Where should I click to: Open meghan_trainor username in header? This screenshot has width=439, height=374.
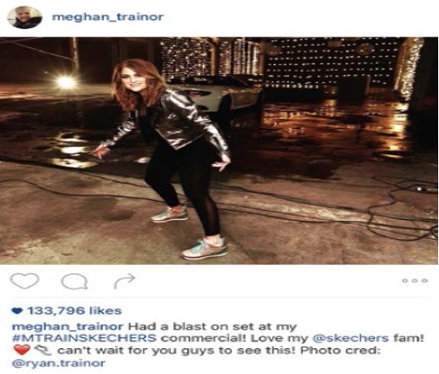tap(108, 17)
